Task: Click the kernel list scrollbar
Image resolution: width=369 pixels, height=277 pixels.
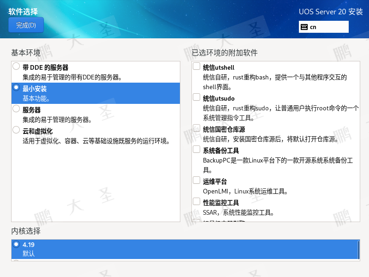Action: pyautogui.click(x=358, y=250)
